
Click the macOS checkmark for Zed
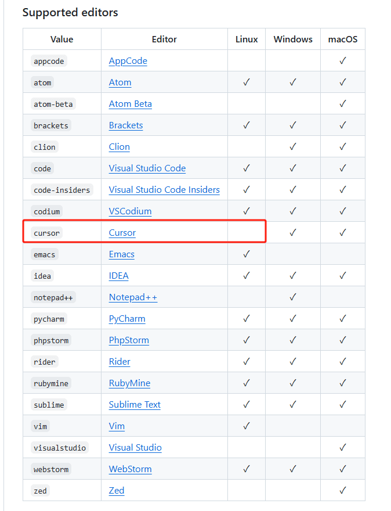tap(342, 491)
